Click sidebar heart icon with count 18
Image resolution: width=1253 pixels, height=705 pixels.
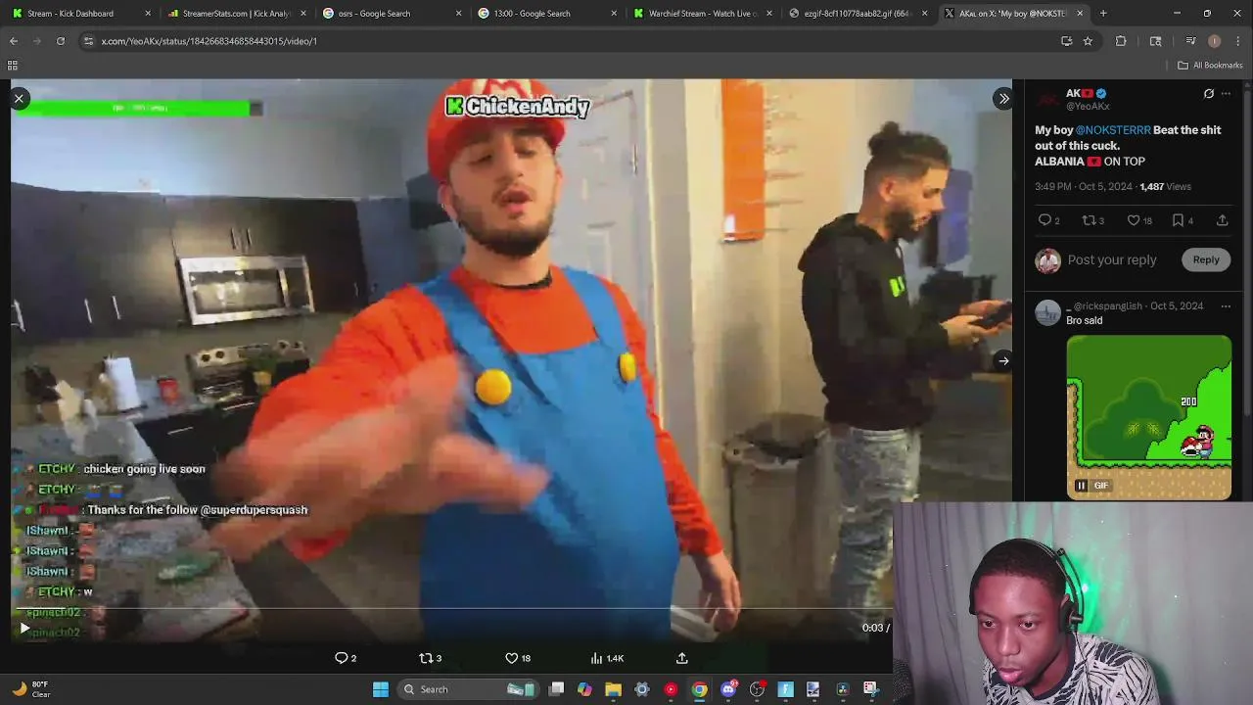pos(1138,220)
